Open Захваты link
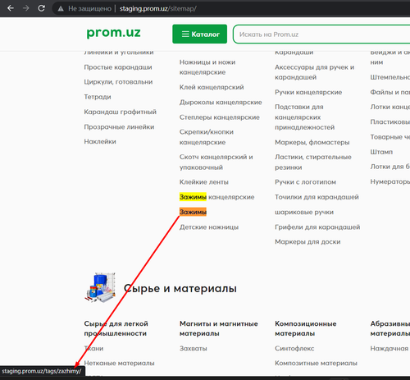Image resolution: width=410 pixels, height=380 pixels. tap(193, 349)
